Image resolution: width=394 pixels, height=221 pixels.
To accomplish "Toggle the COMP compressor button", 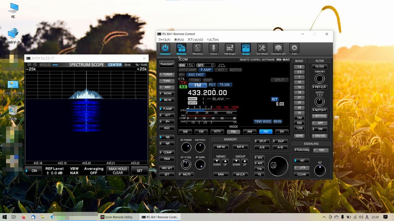I will (x=167, y=153).
